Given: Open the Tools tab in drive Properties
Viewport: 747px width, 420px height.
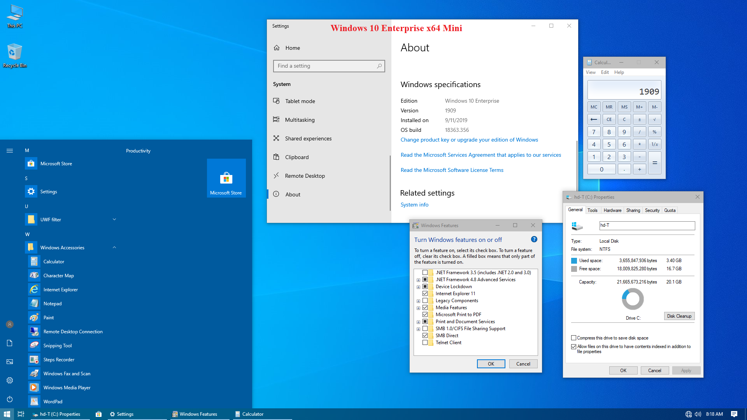Looking at the screenshot, I should pyautogui.click(x=593, y=210).
